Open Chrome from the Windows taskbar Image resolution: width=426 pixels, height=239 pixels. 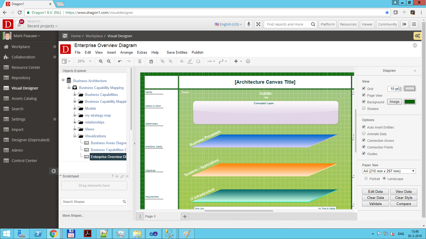[x=54, y=234]
